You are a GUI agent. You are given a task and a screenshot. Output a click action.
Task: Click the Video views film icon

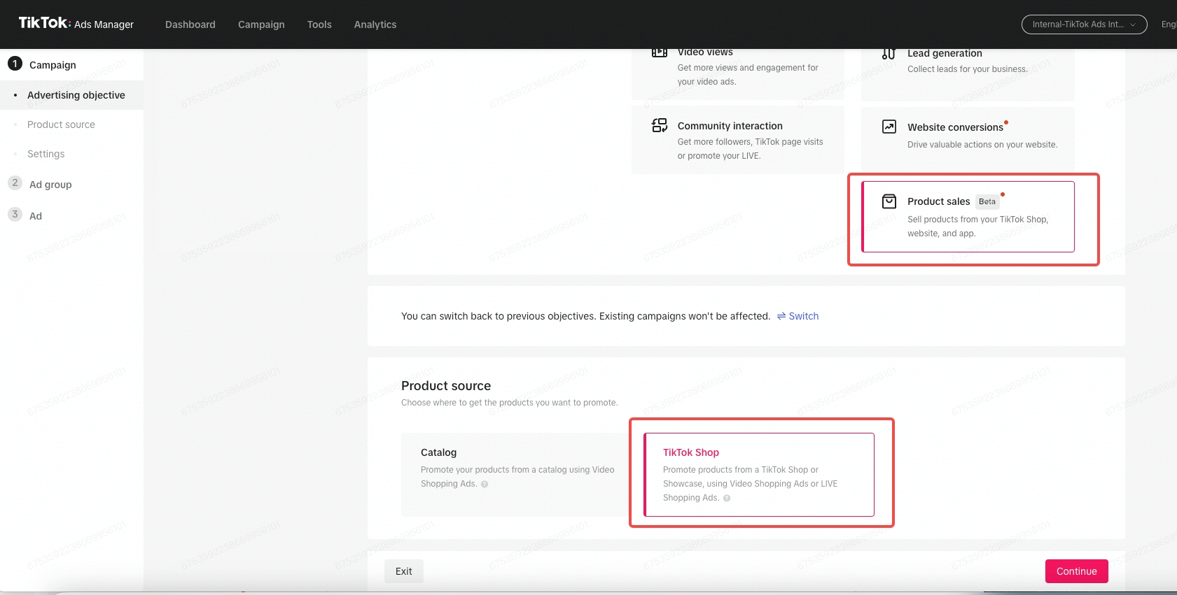(659, 52)
